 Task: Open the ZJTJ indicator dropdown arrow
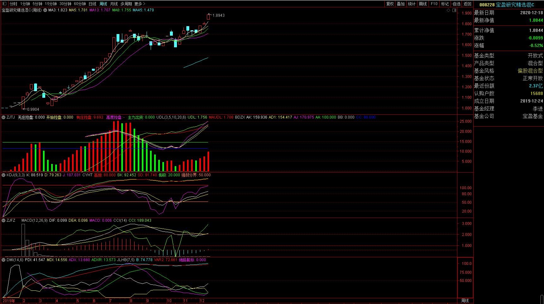click(3, 117)
